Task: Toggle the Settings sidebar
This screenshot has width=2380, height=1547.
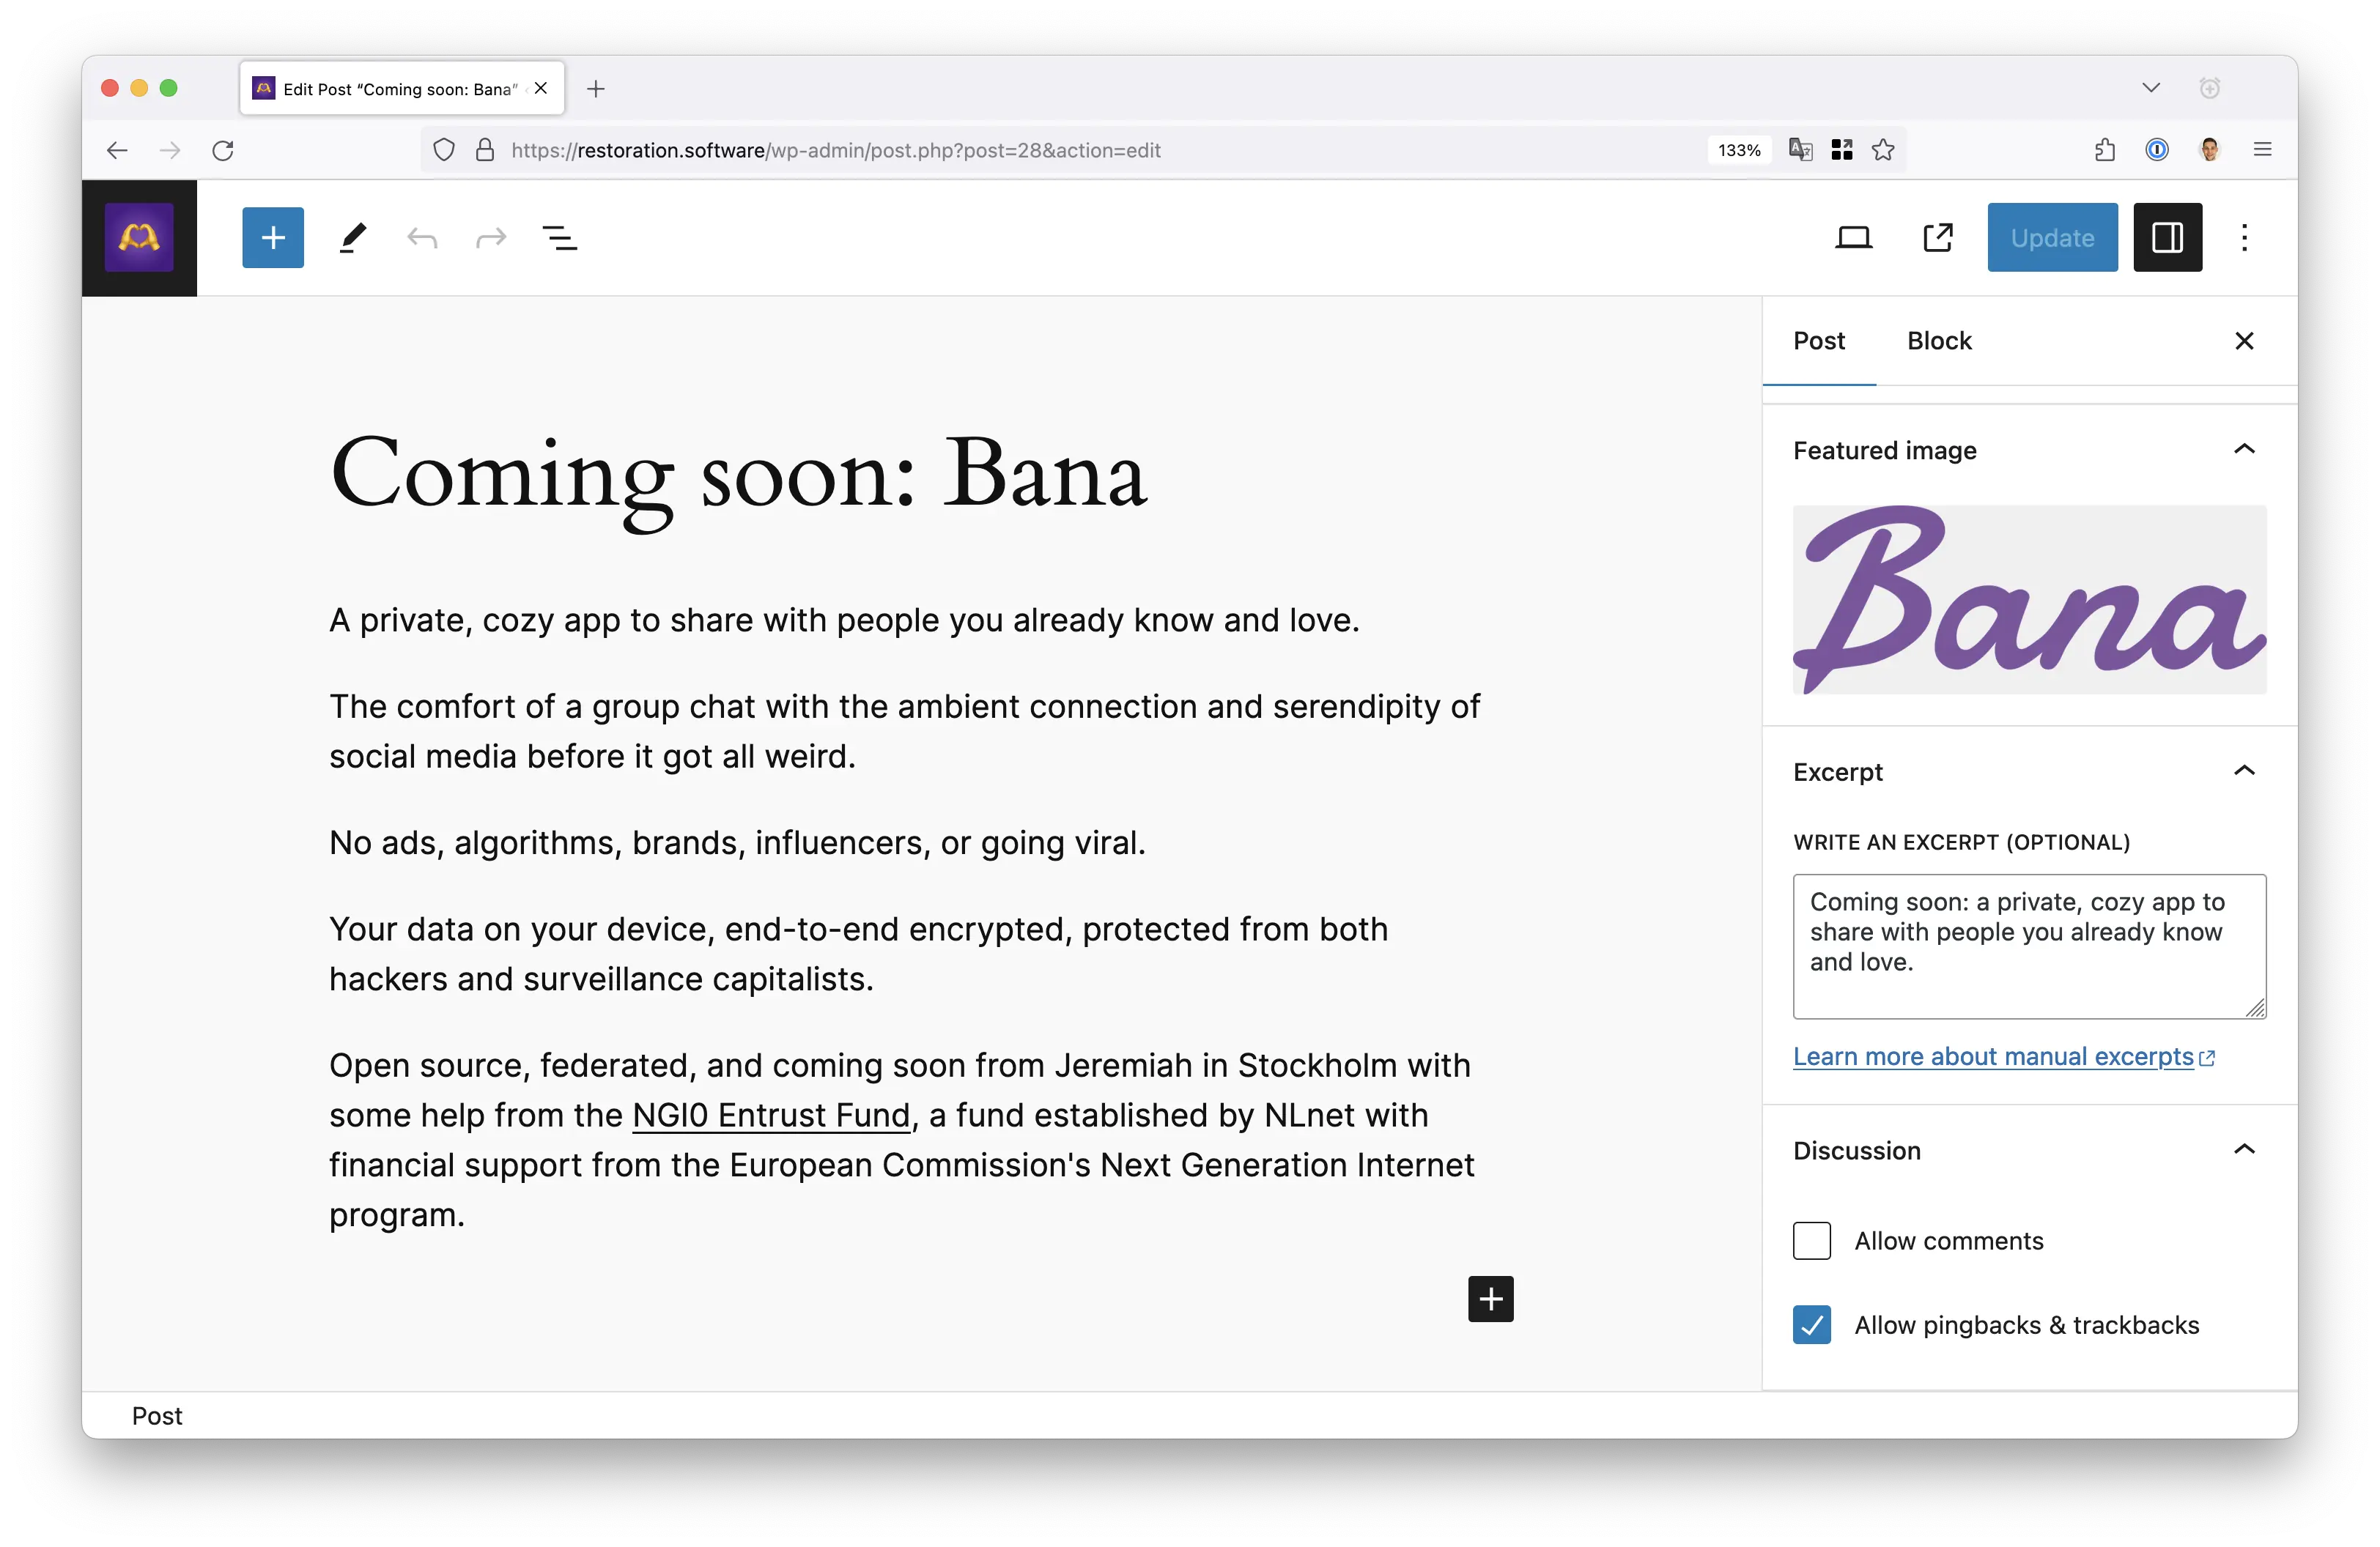Action: pos(2168,237)
